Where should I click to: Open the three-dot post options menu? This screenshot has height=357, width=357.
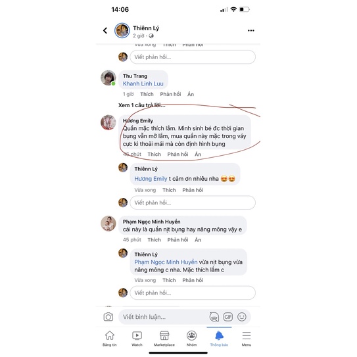pyautogui.click(x=251, y=30)
